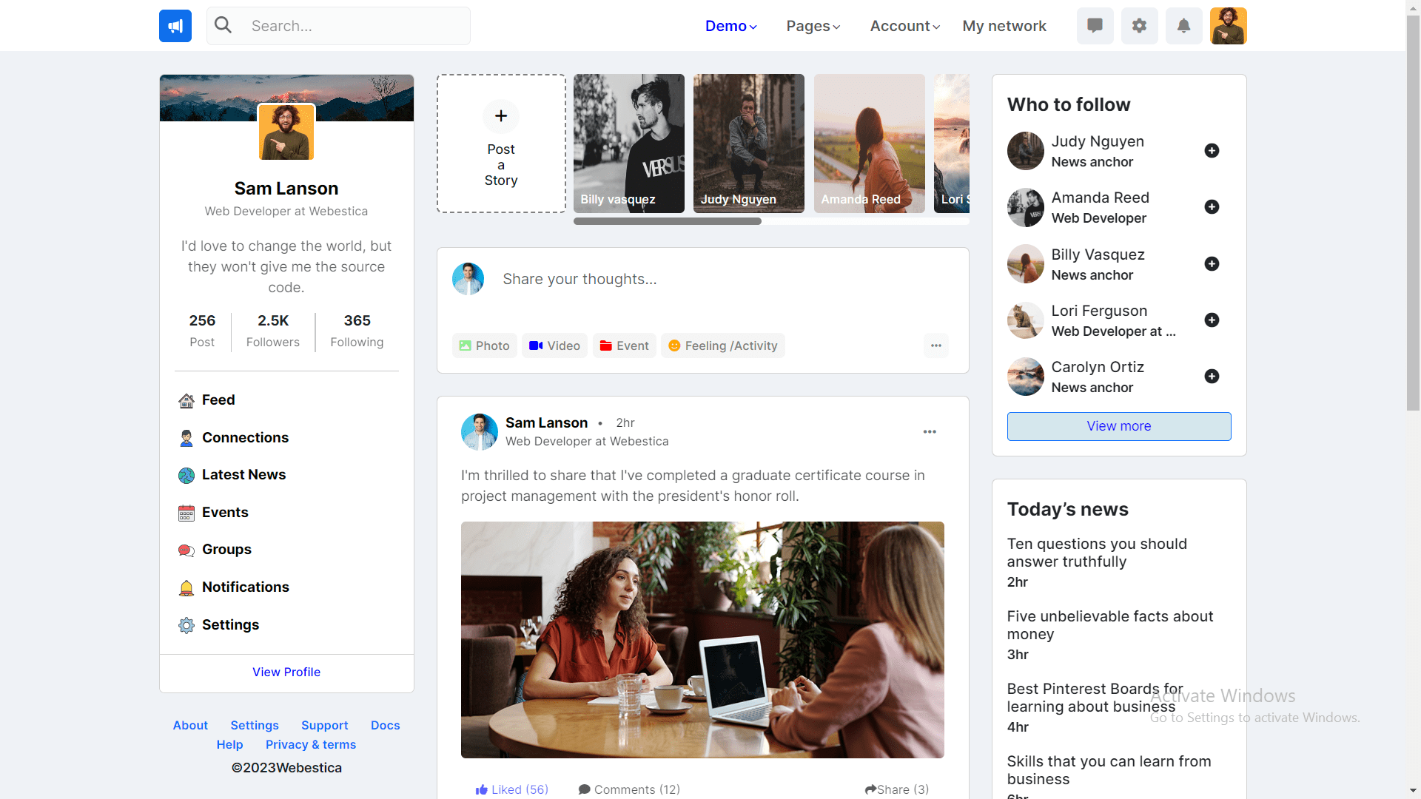The height and width of the screenshot is (799, 1421).
Task: Open the gear settings icon in the header
Action: [1139, 26]
